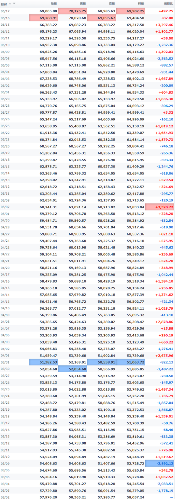
Task: Click the blue highlighted change -2,892.12
Action: click(x=160, y=463)
